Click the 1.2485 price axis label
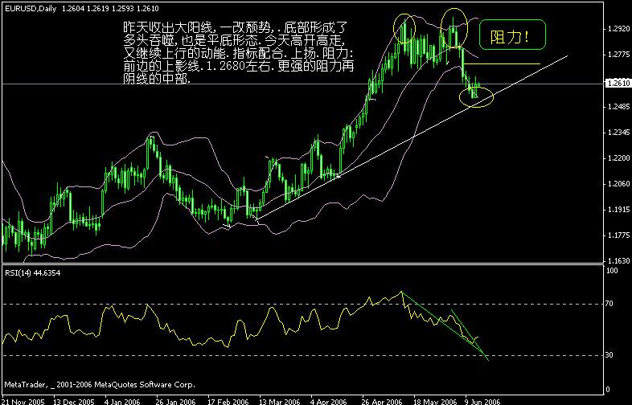 point(618,107)
